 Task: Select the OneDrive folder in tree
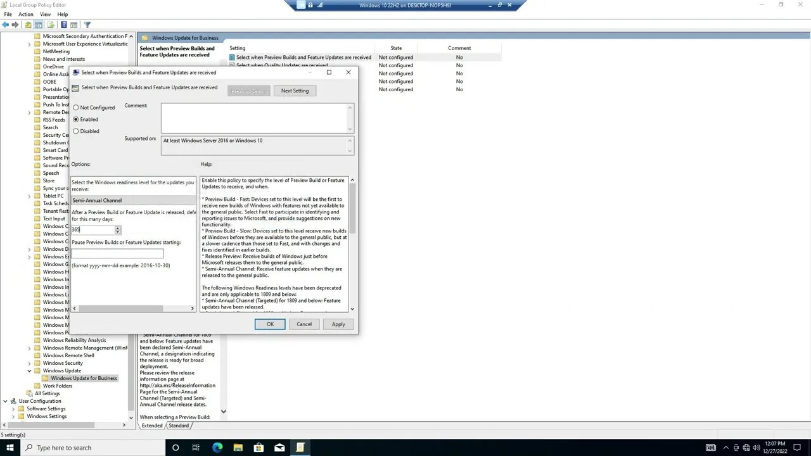click(x=53, y=66)
